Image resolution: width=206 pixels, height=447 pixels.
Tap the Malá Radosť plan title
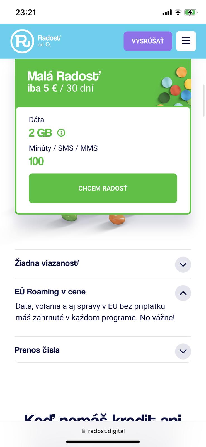click(64, 76)
